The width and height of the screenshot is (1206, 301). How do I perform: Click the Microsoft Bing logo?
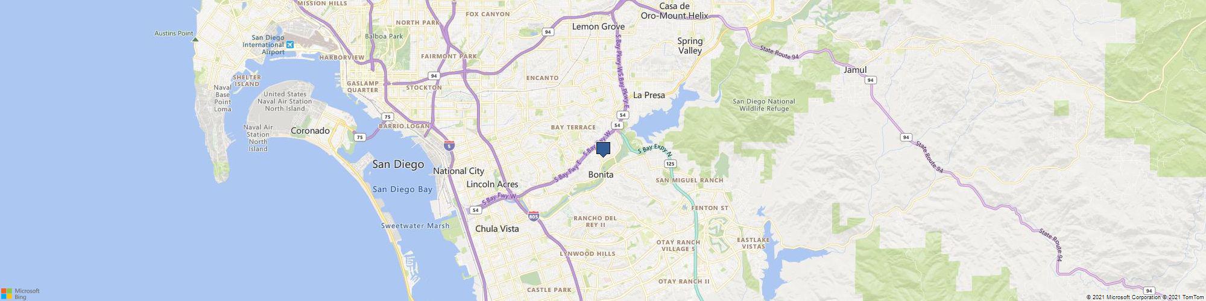(20, 294)
